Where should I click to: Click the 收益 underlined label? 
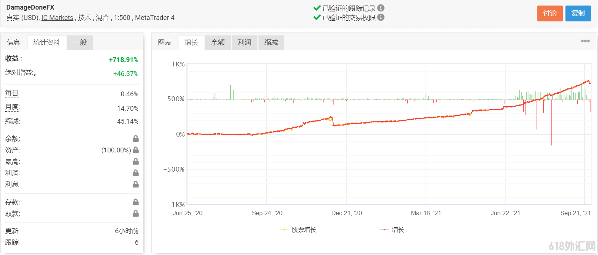click(12, 59)
